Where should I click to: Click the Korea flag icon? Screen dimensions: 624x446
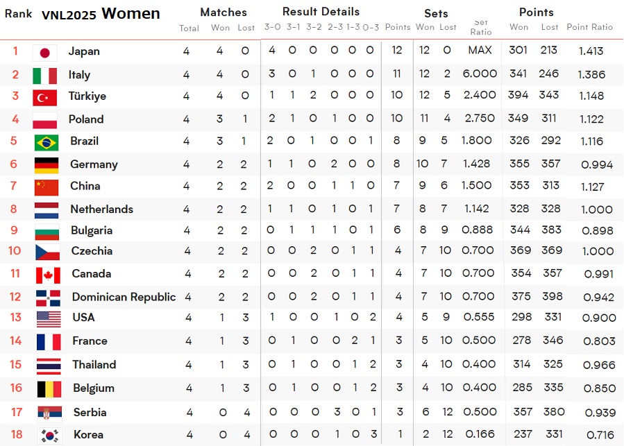pos(50,436)
